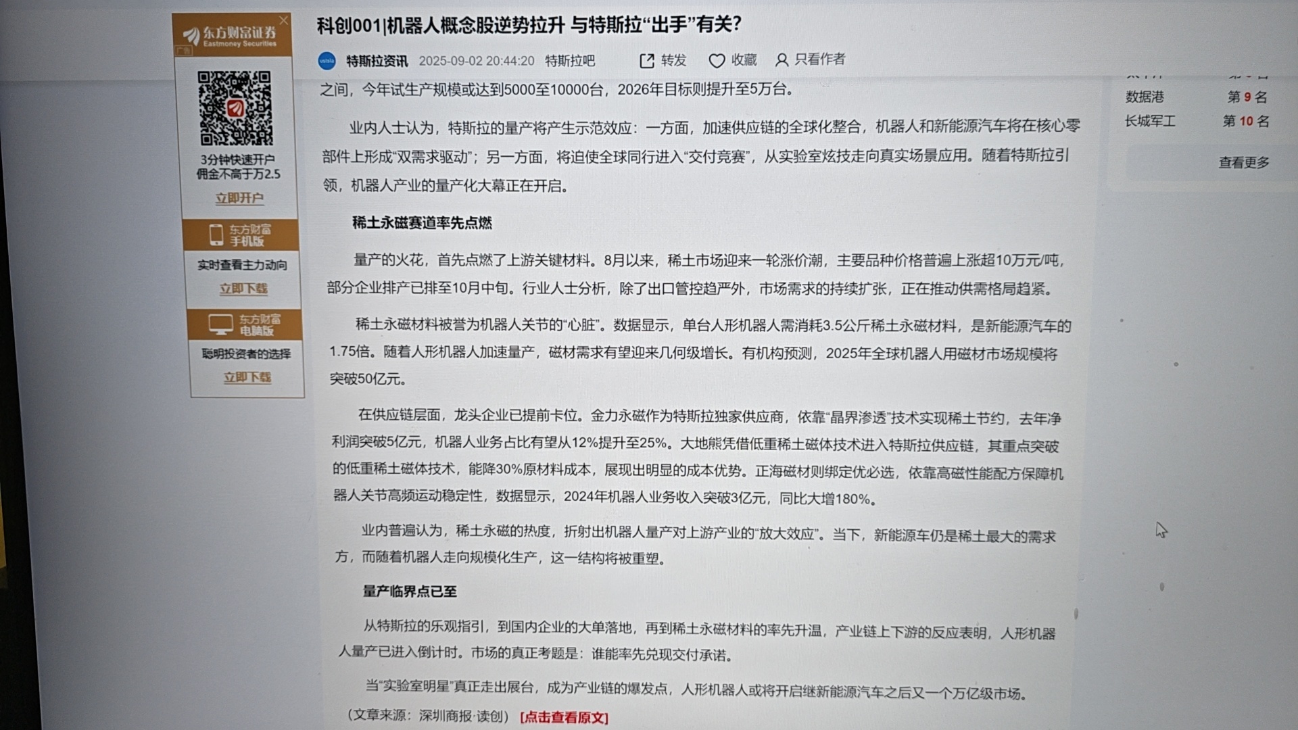Open the 立即开户 link
Screen dimensions: 1298x730
[x=239, y=198]
